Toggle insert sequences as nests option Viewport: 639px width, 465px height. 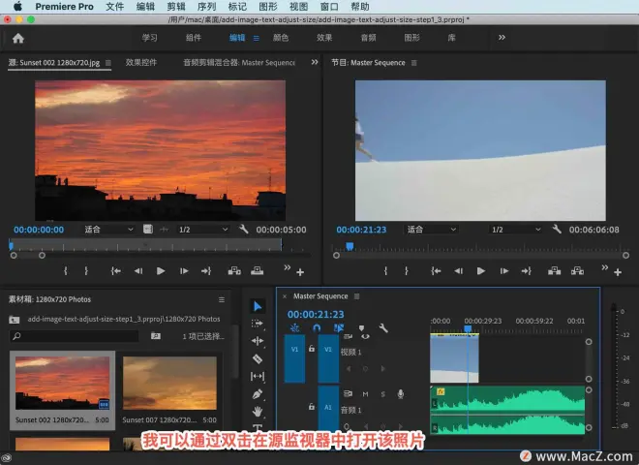click(x=294, y=328)
